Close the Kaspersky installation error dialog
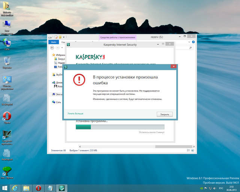Viewport: 240px width, 192px height. click(x=174, y=66)
